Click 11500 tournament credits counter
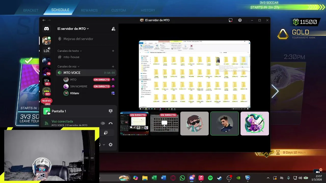This screenshot has height=183, width=326. pyautogui.click(x=305, y=22)
